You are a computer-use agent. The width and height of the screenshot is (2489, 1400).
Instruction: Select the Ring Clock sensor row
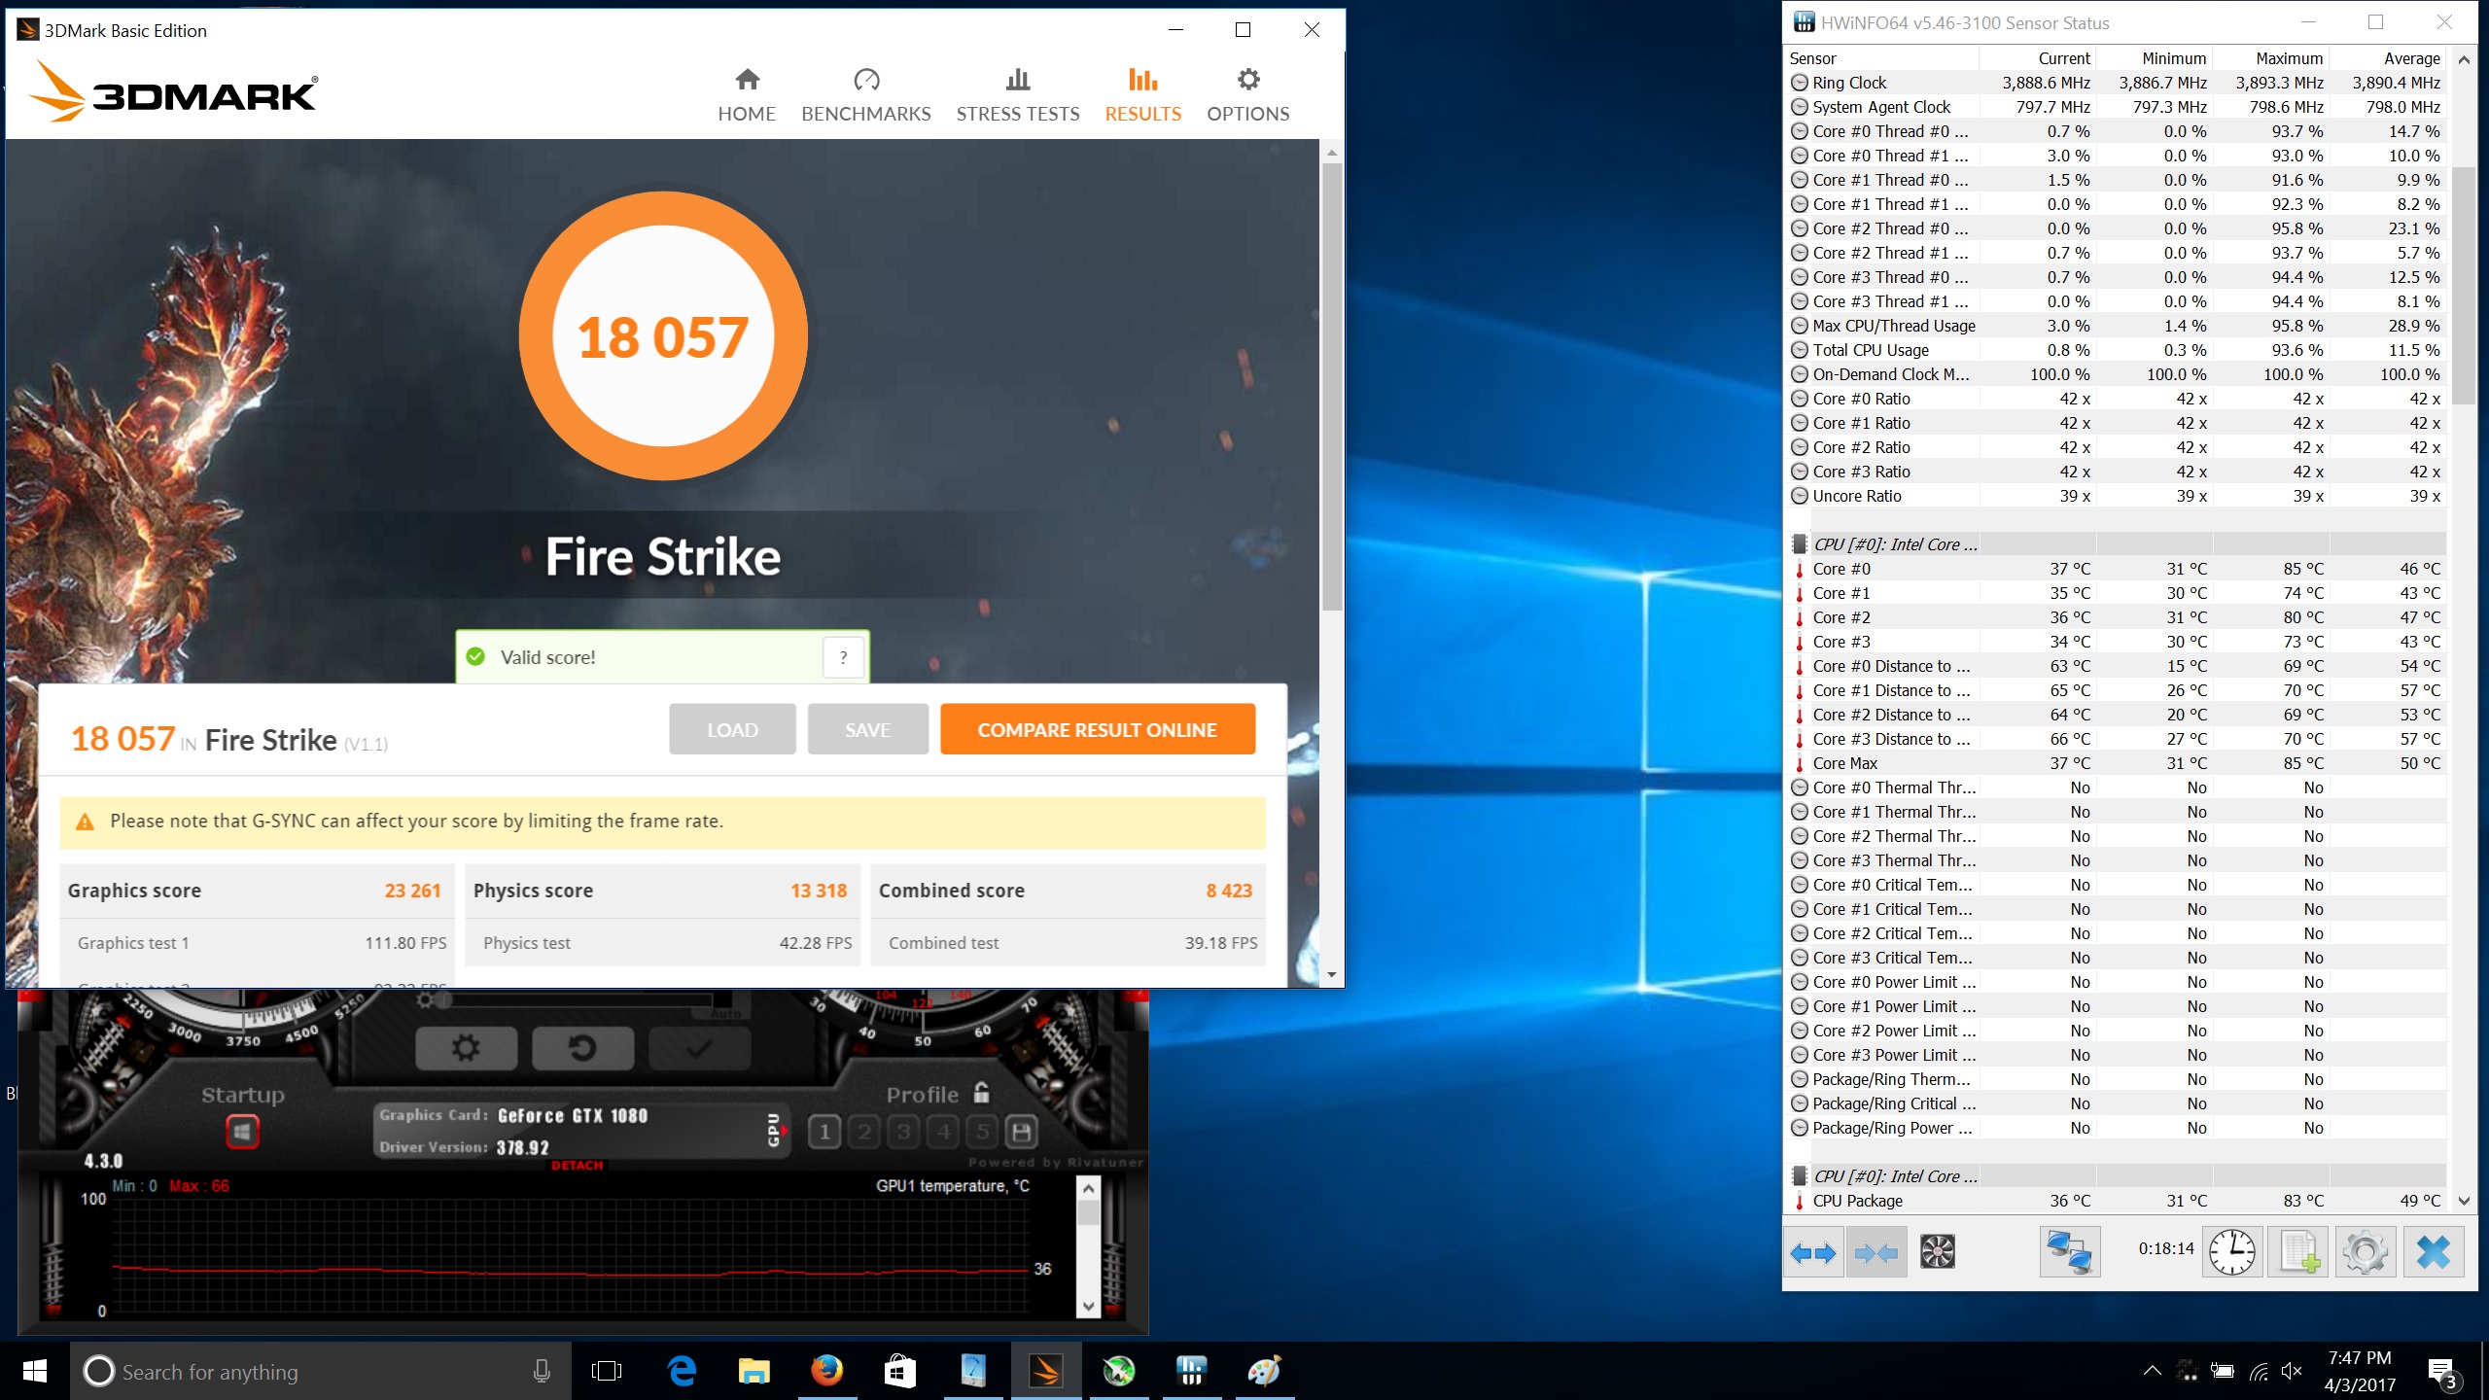pyautogui.click(x=2116, y=83)
